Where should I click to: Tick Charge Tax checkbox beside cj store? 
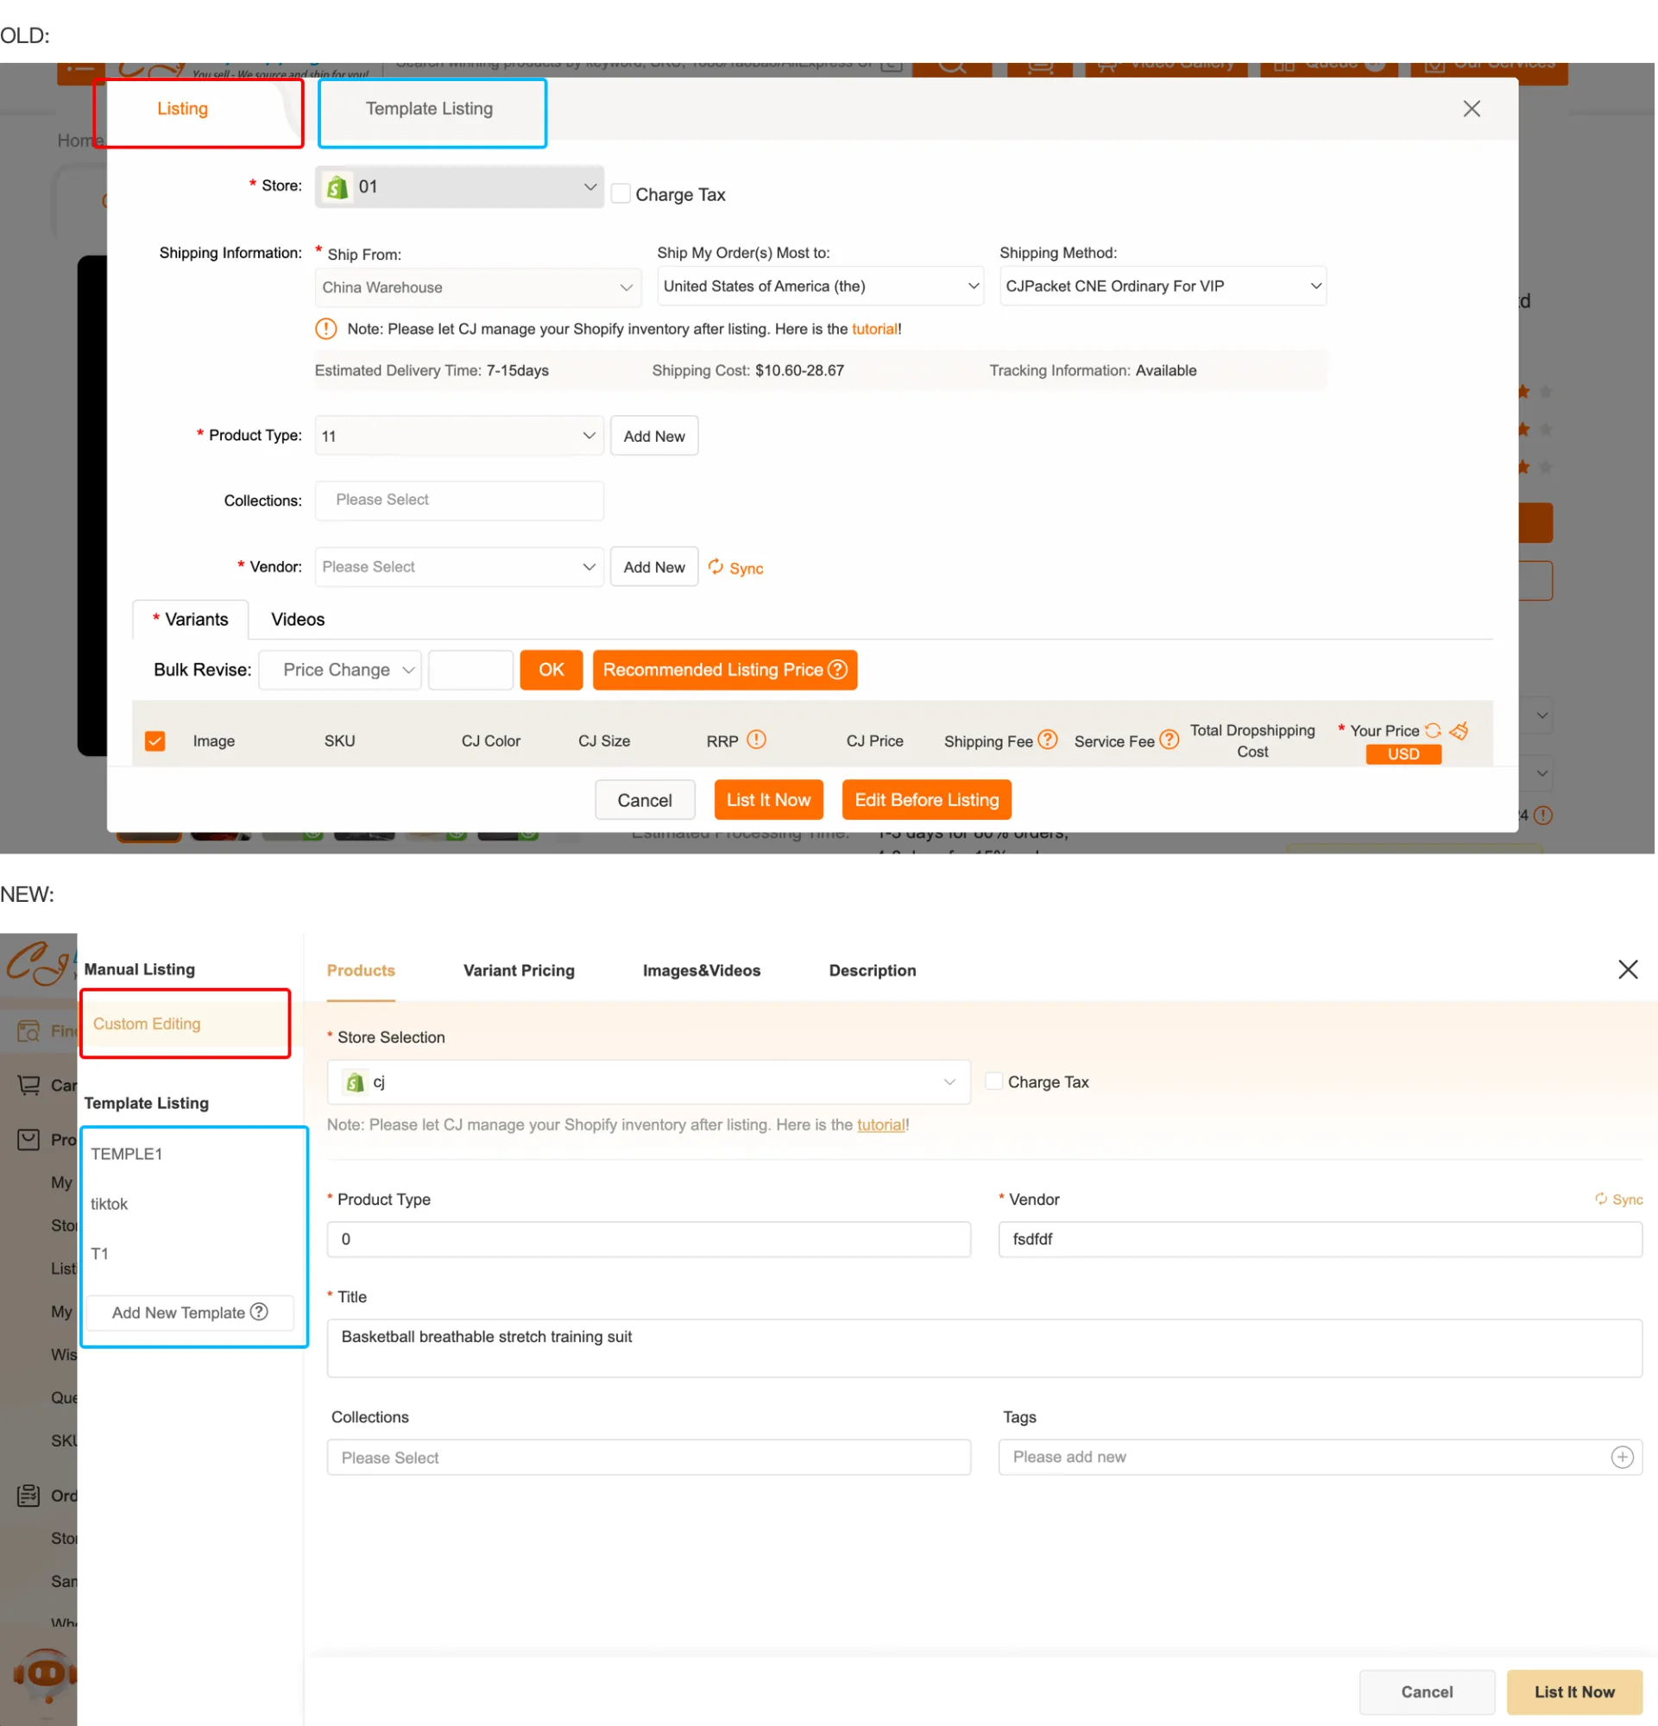(993, 1080)
